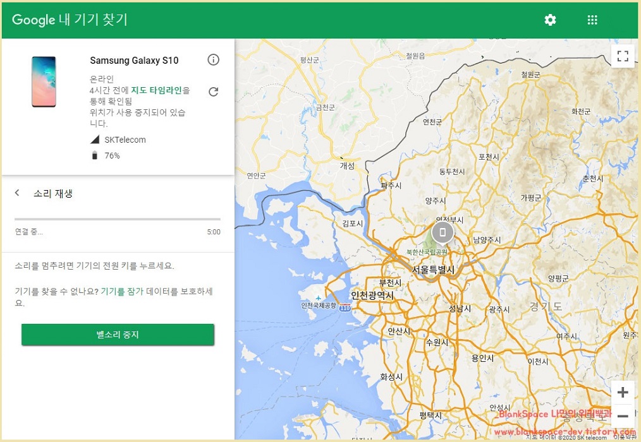Click the 철원군 label on map
641x442 pixels.
(530, 75)
